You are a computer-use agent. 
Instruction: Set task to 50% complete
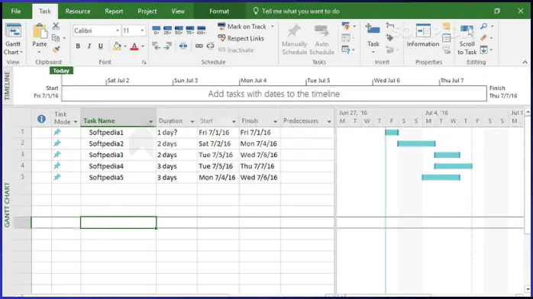tap(179, 30)
